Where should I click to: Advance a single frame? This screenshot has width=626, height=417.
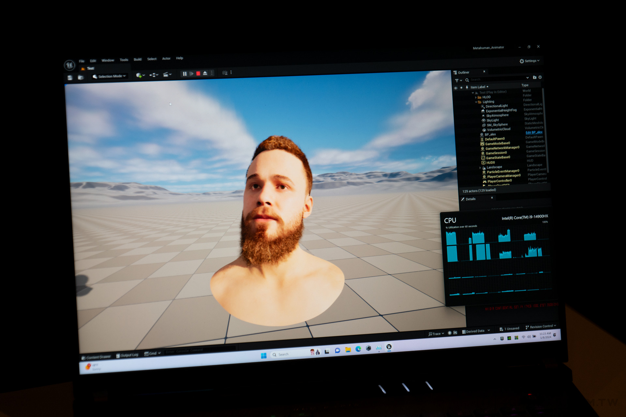tap(191, 74)
